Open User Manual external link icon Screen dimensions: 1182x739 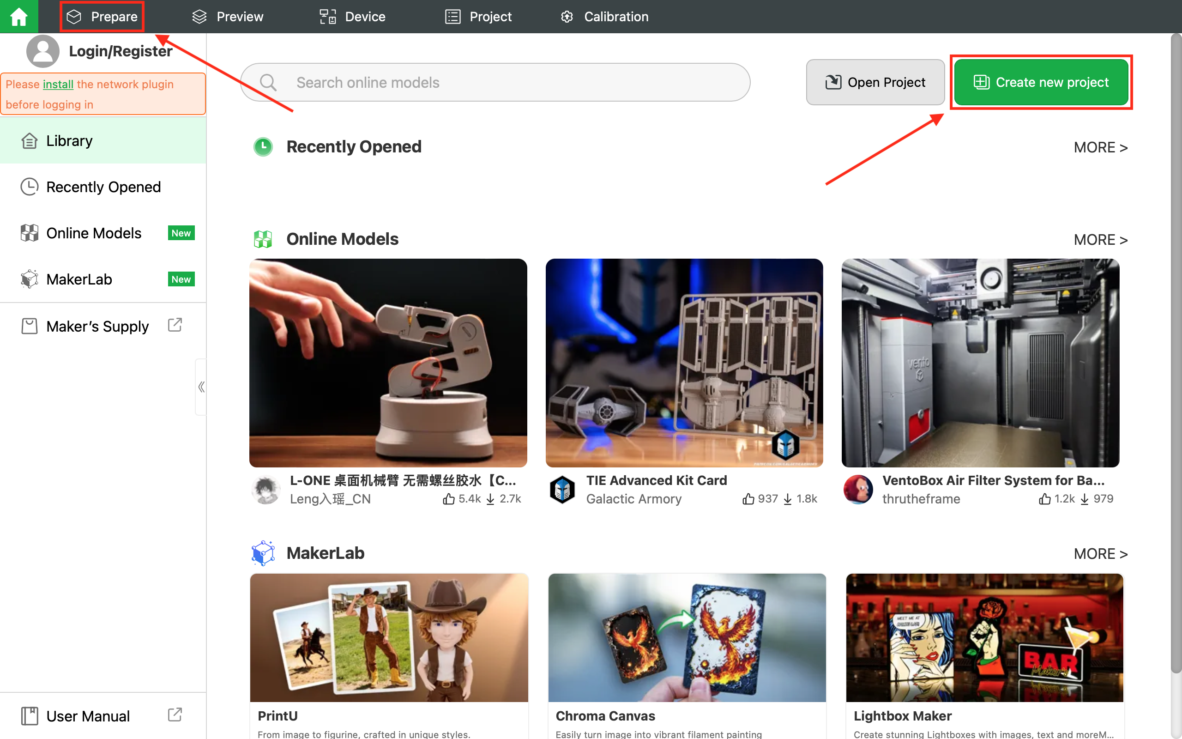[175, 715]
